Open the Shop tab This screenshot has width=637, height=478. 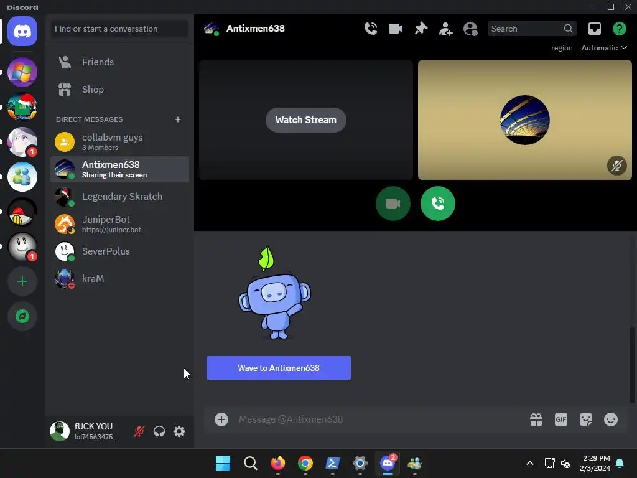click(x=119, y=90)
